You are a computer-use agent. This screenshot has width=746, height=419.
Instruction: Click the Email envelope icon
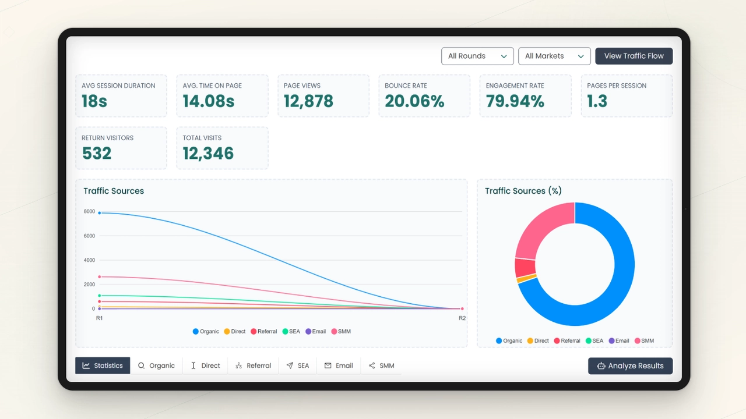click(329, 365)
